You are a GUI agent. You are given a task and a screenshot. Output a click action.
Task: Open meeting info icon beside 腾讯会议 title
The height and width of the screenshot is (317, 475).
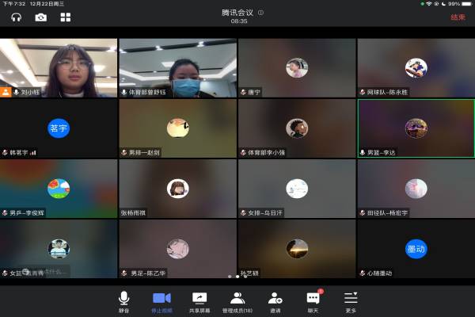click(x=261, y=13)
